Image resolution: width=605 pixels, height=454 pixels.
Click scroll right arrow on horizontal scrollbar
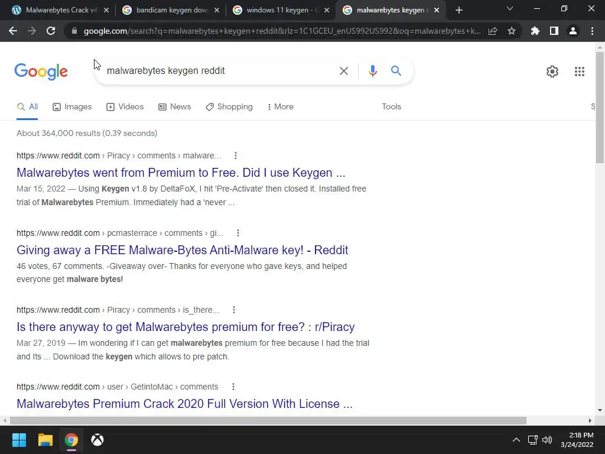(590, 420)
